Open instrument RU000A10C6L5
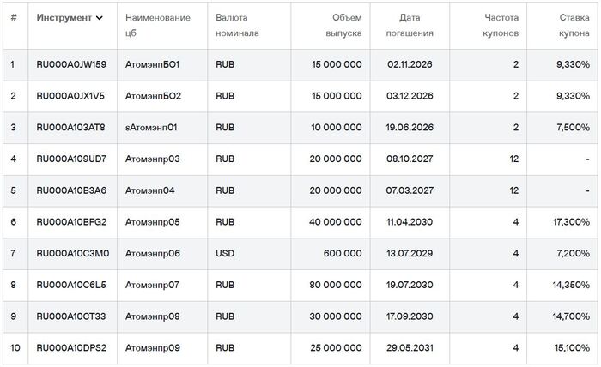The width and height of the screenshot is (601, 367). pyautogui.click(x=71, y=285)
